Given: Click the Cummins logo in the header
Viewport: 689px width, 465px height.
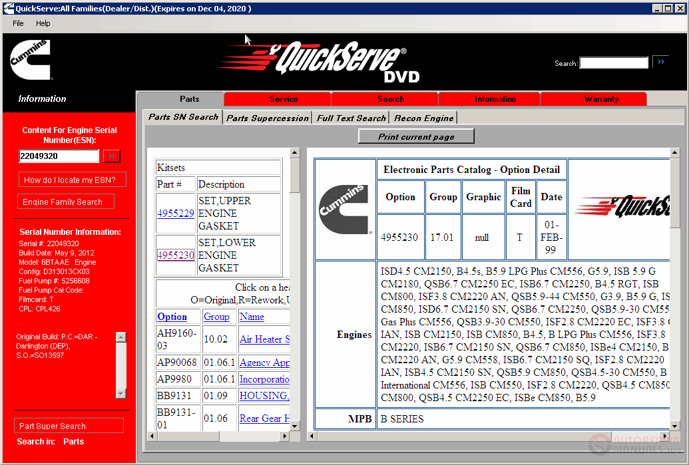Looking at the screenshot, I should coord(31,60).
